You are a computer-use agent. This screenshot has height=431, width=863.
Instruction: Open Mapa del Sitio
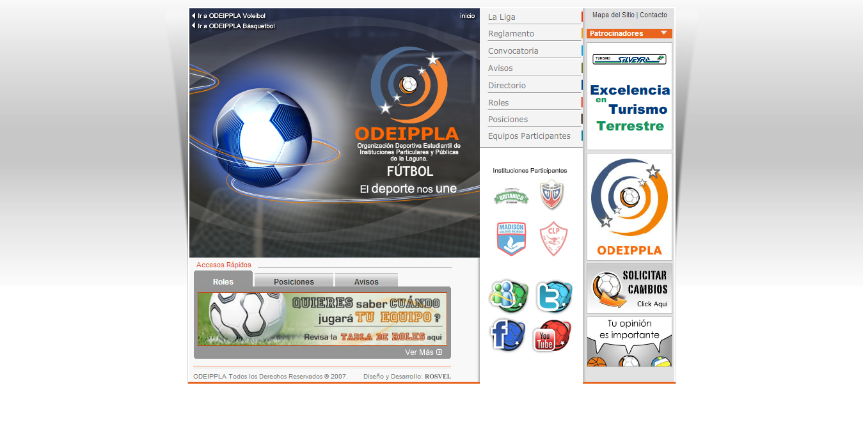(x=614, y=15)
